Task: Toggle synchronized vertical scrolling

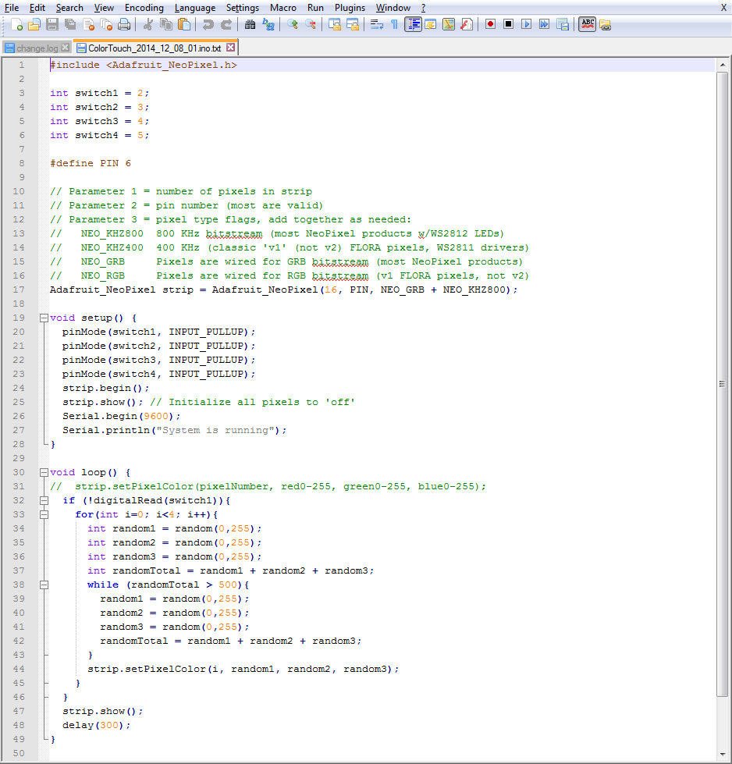Action: pos(334,24)
